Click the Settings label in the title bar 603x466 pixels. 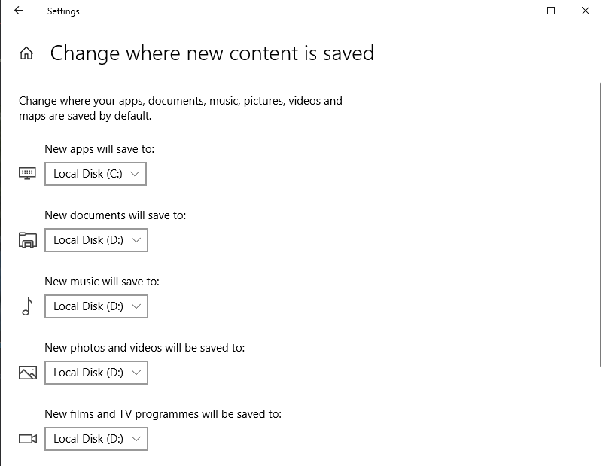[62, 11]
